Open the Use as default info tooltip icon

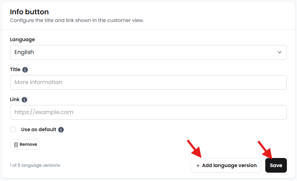coord(61,130)
